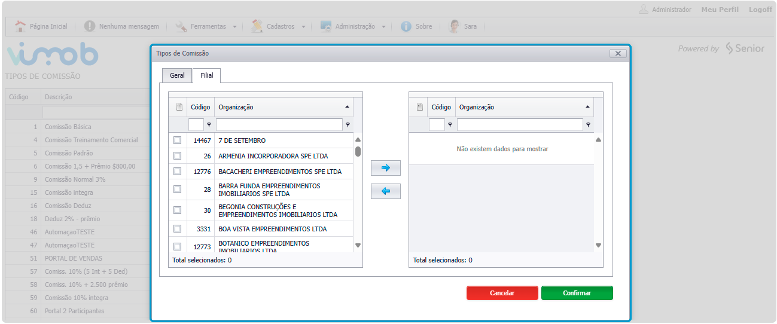Image resolution: width=777 pixels, height=324 pixels.
Task: Move selected organizations right with arrow
Action: (x=386, y=168)
